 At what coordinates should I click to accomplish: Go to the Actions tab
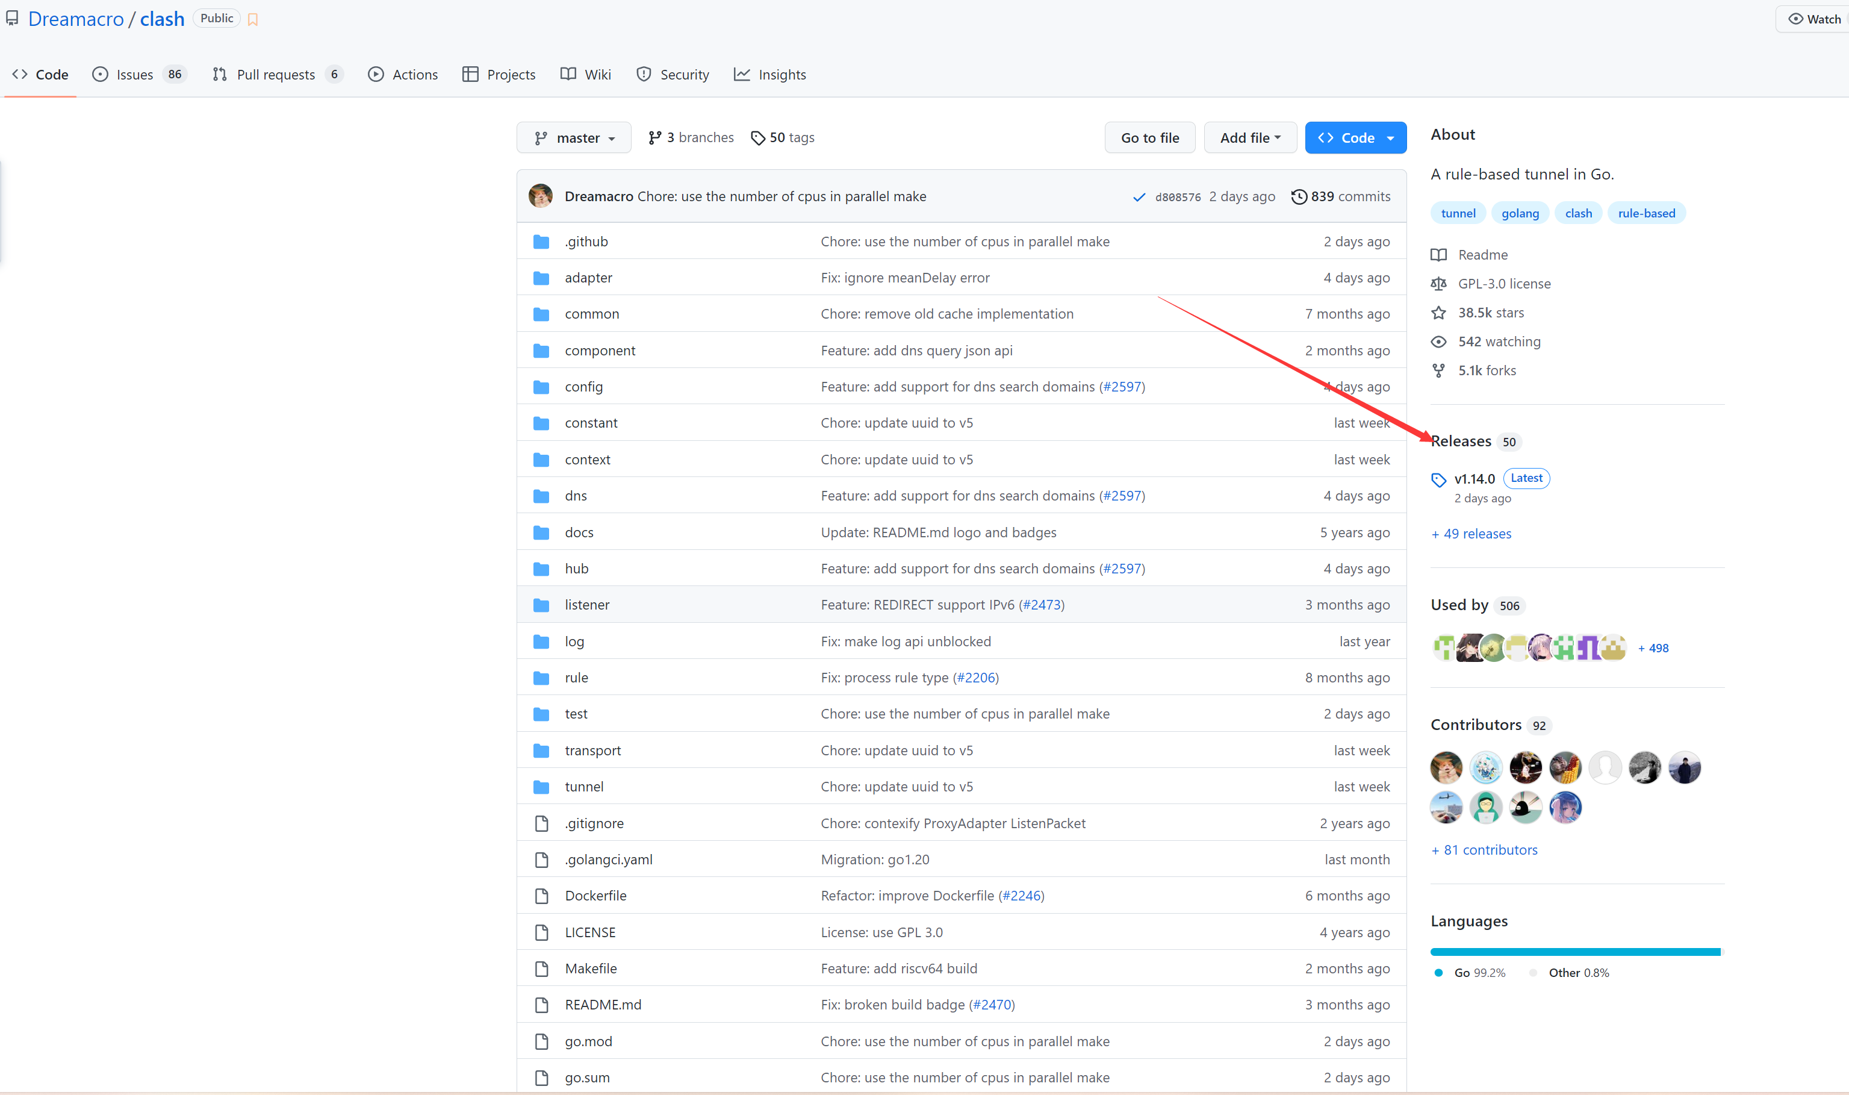(x=403, y=75)
